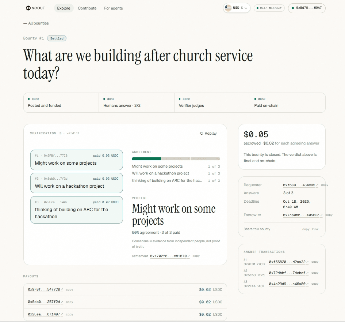This screenshot has width=345, height=322.
Task: Click external arrow icon beside 0x4a29d9...a46a80
Action: coord(307,284)
